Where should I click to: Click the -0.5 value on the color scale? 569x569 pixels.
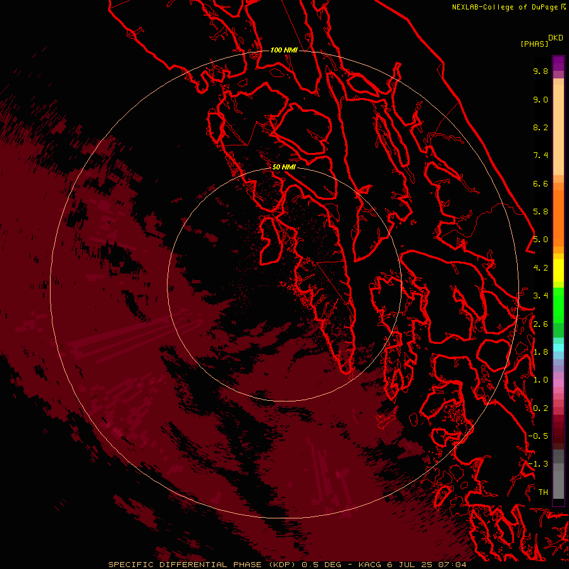[x=538, y=436]
